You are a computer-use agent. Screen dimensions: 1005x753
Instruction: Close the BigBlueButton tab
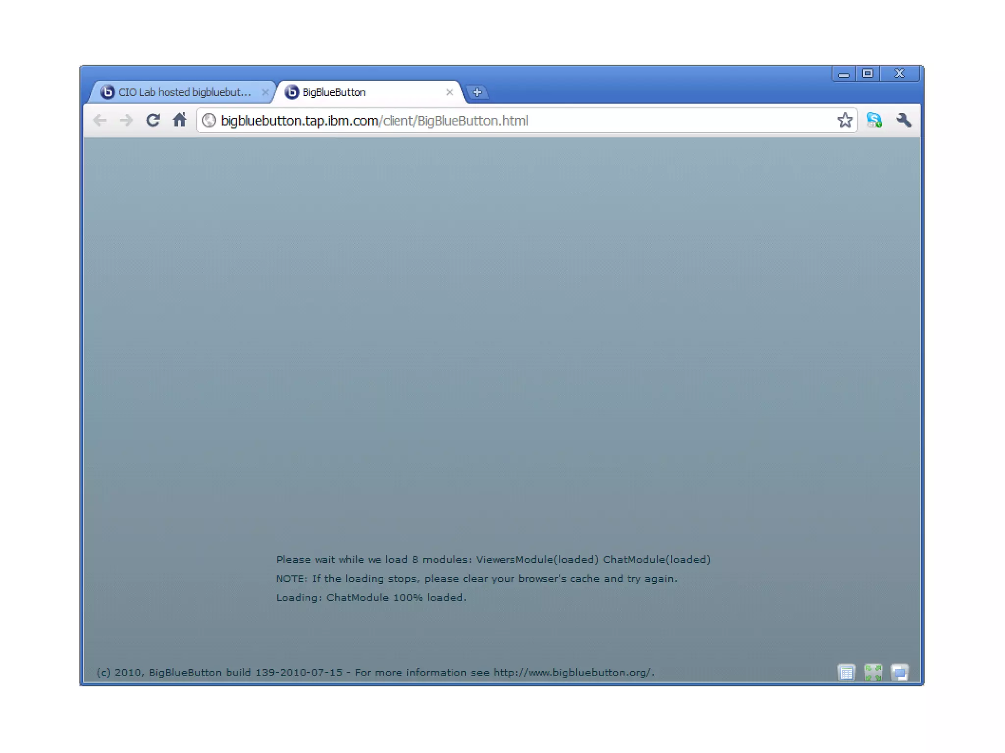449,92
